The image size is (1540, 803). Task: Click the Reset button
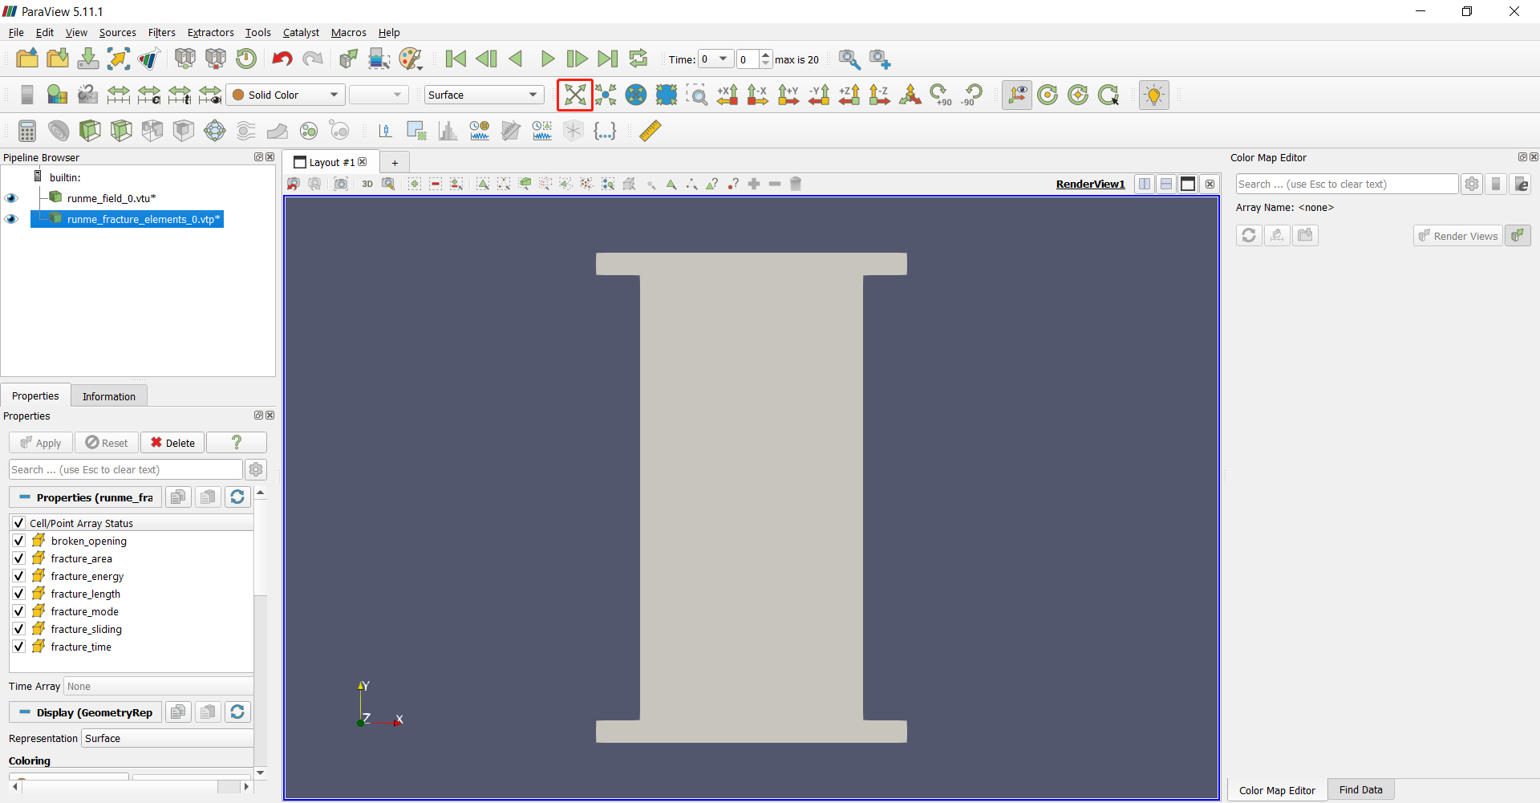pos(107,443)
